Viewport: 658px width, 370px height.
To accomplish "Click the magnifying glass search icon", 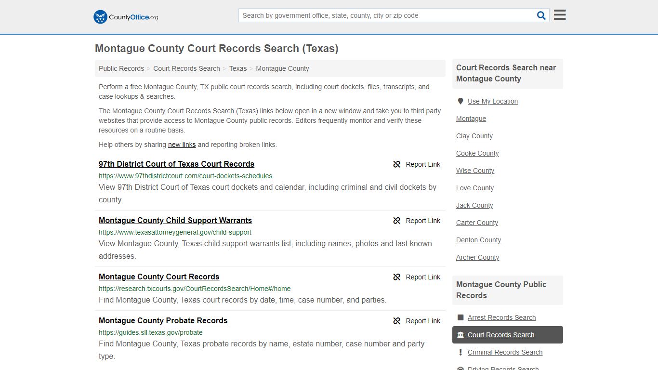I will pos(541,15).
